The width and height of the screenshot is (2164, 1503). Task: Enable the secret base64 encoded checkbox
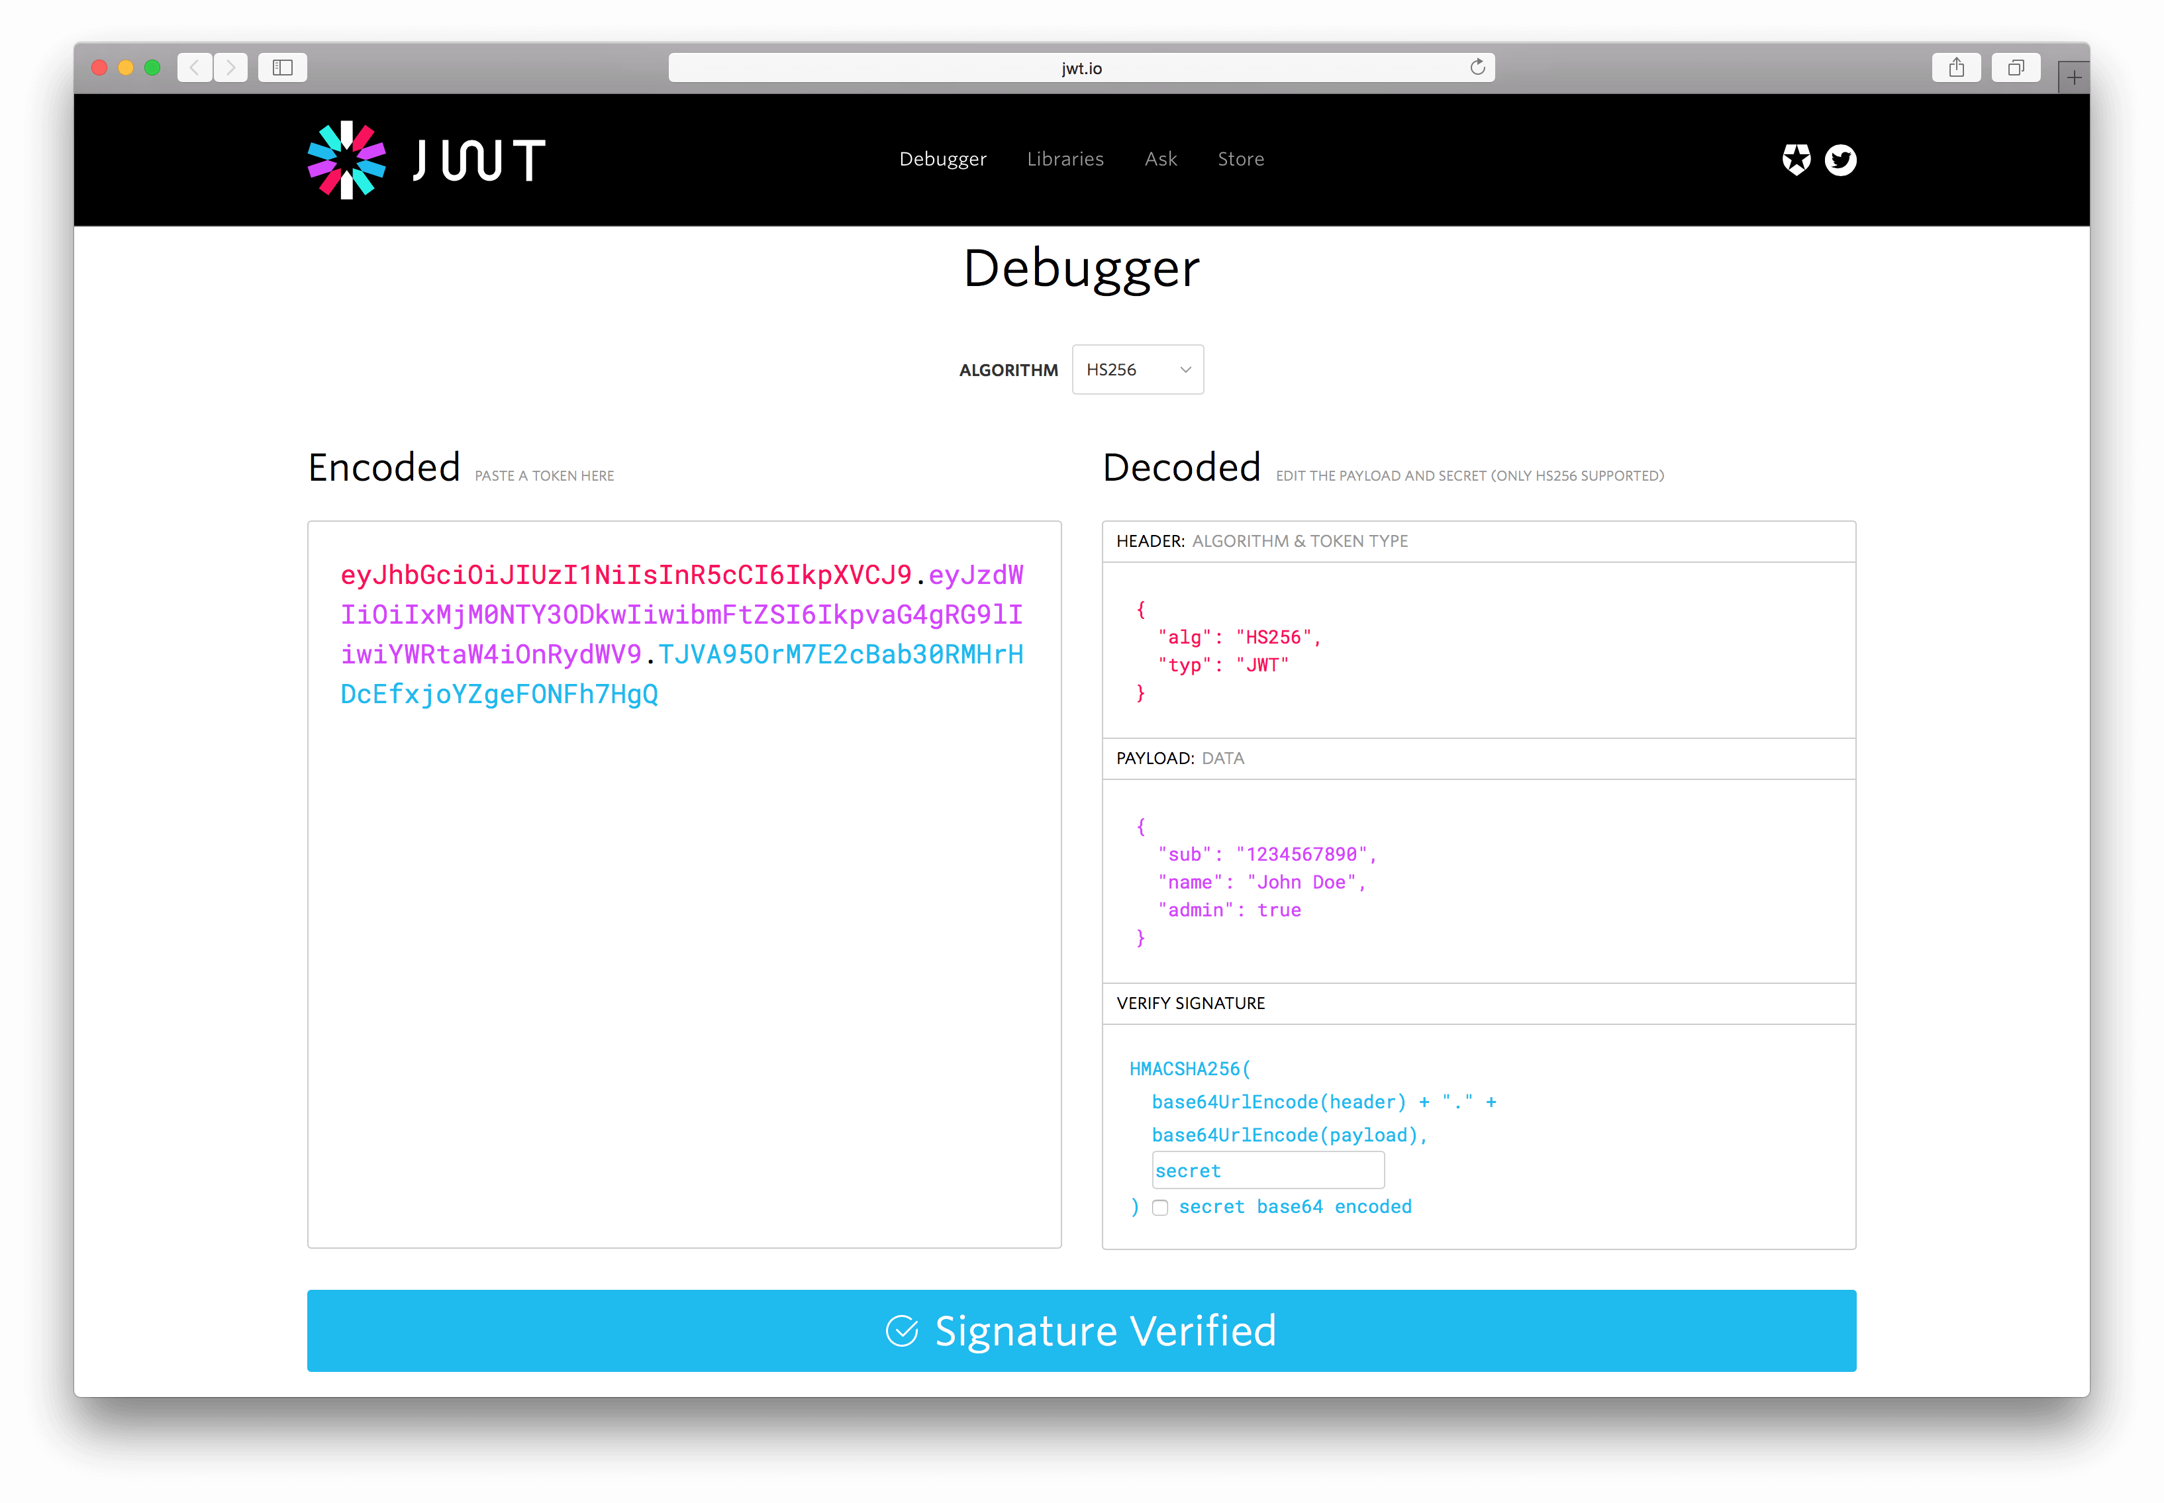[1160, 1207]
